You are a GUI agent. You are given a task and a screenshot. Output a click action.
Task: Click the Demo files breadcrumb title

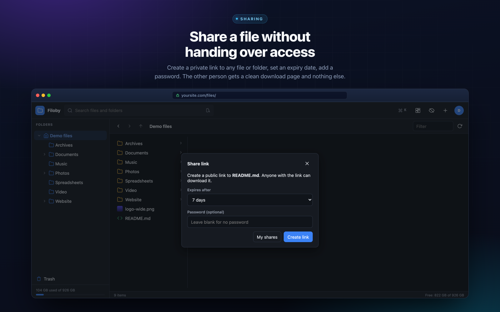click(x=161, y=126)
